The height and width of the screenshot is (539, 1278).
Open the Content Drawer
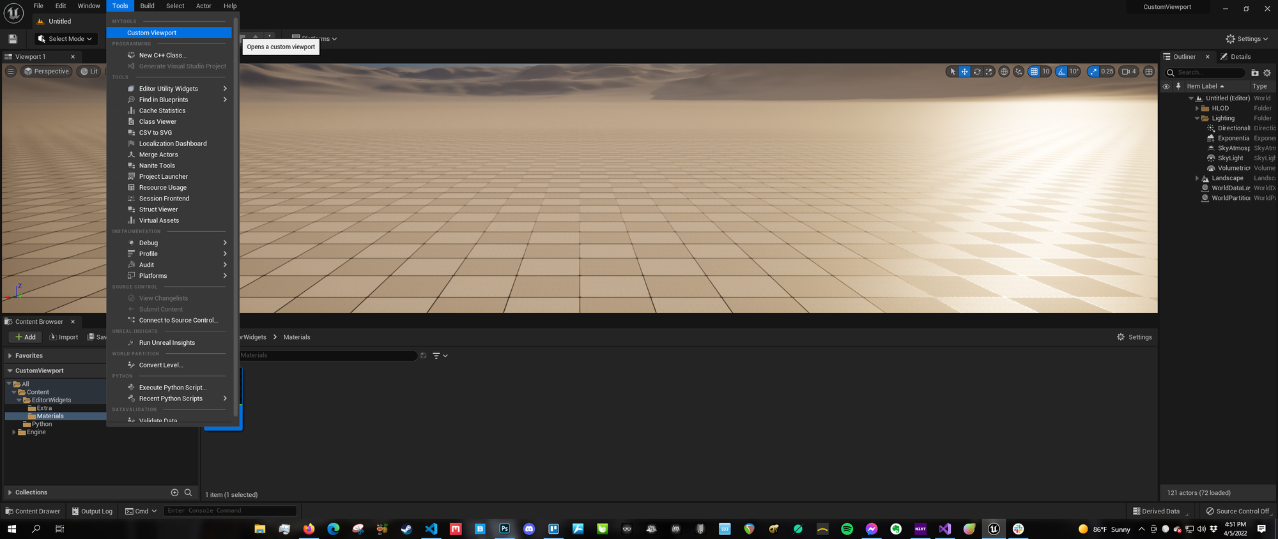tap(33, 511)
